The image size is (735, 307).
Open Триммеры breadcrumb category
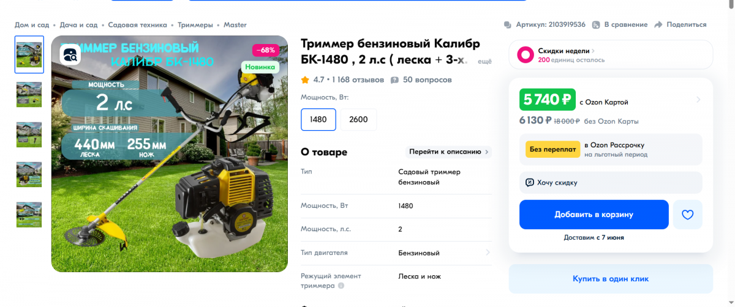point(195,25)
